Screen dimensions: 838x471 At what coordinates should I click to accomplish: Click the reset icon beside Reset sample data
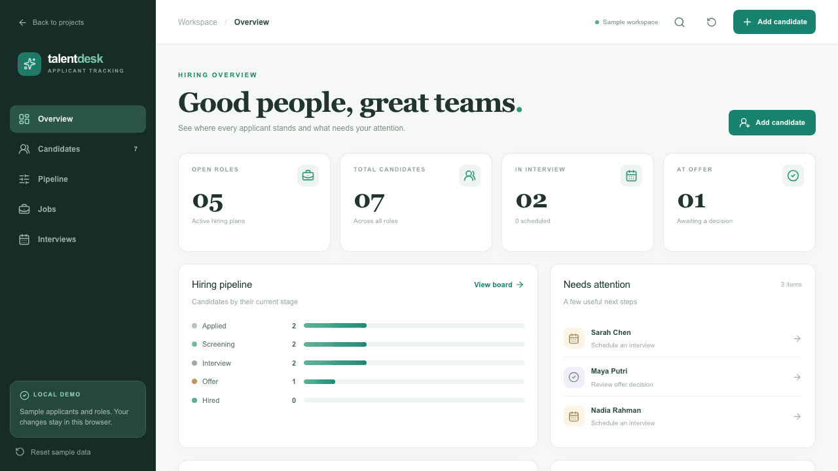(20, 452)
